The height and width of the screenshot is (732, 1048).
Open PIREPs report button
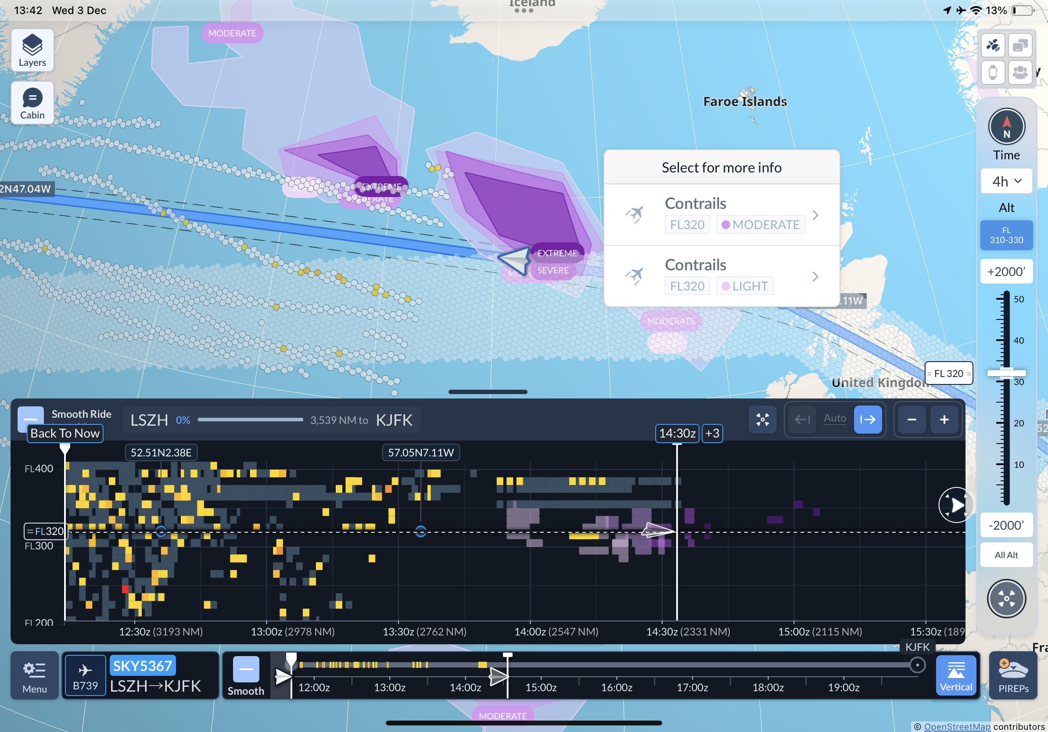[1013, 675]
